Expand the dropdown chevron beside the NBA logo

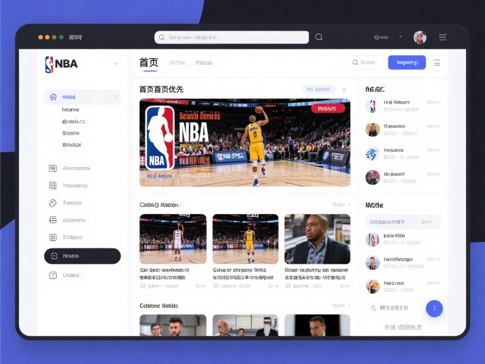[x=116, y=64]
